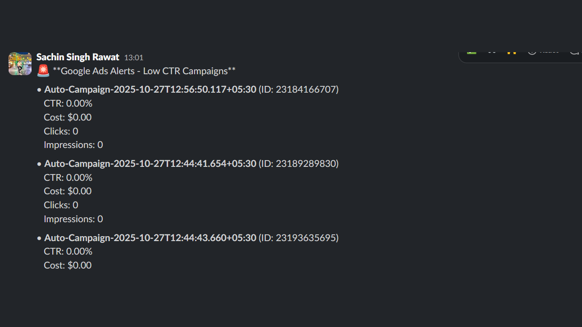
Task: Click the Google Ads Alerts heading text
Action: [x=144, y=71]
